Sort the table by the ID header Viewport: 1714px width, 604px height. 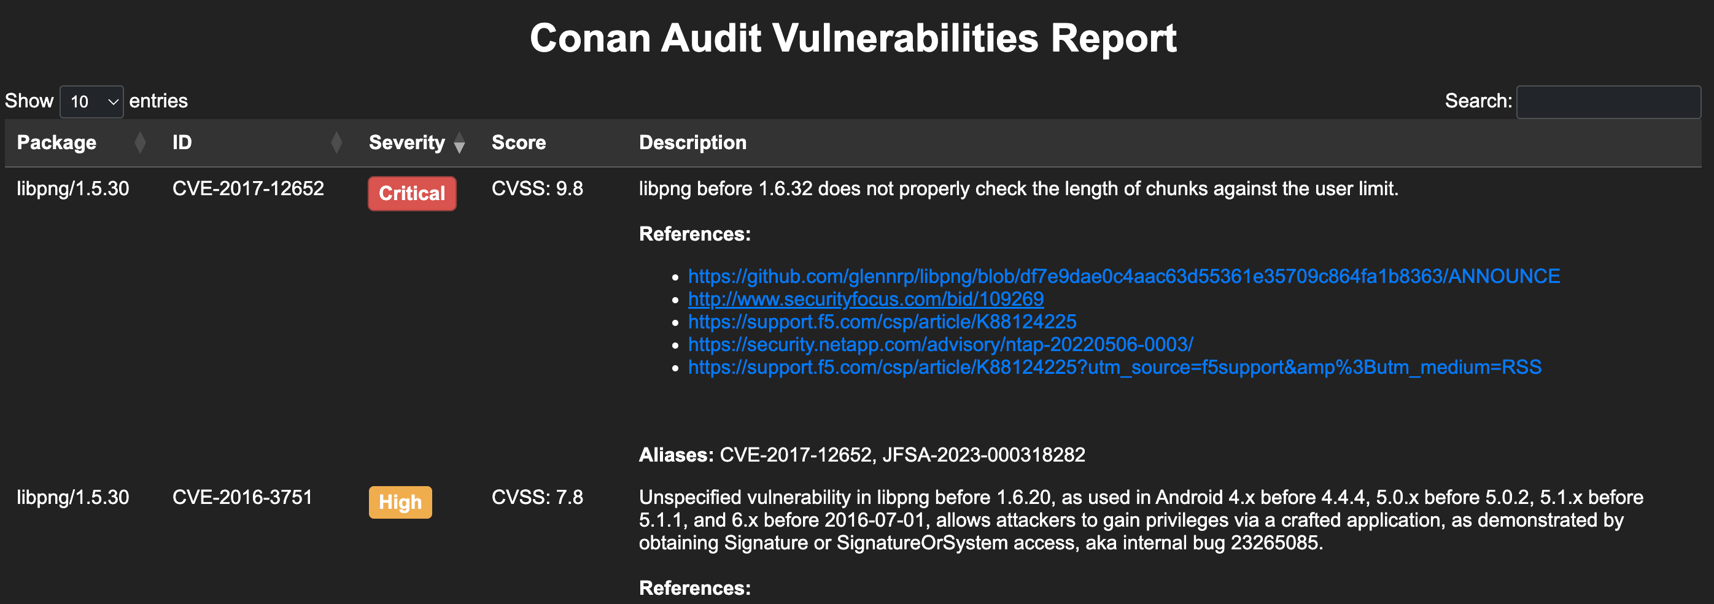(x=181, y=142)
